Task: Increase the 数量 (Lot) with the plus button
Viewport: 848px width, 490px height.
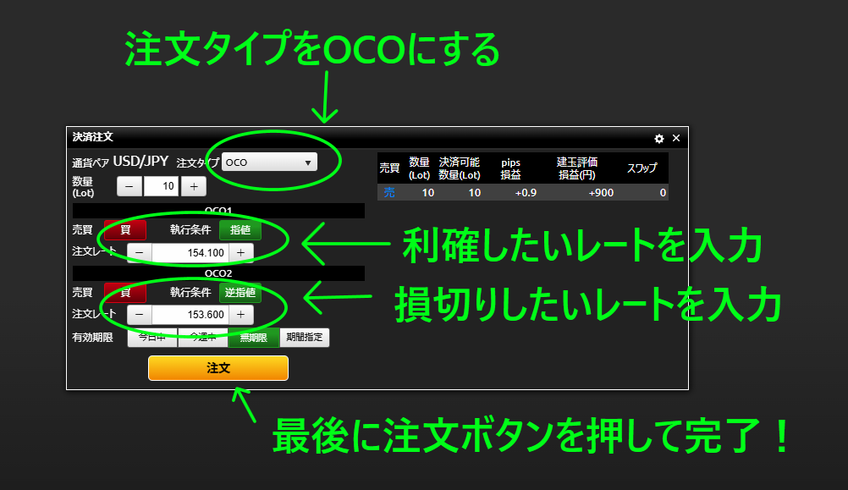Action: pos(193,186)
